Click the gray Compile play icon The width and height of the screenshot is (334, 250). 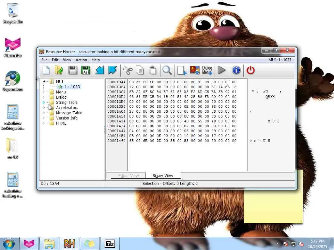coord(221,70)
